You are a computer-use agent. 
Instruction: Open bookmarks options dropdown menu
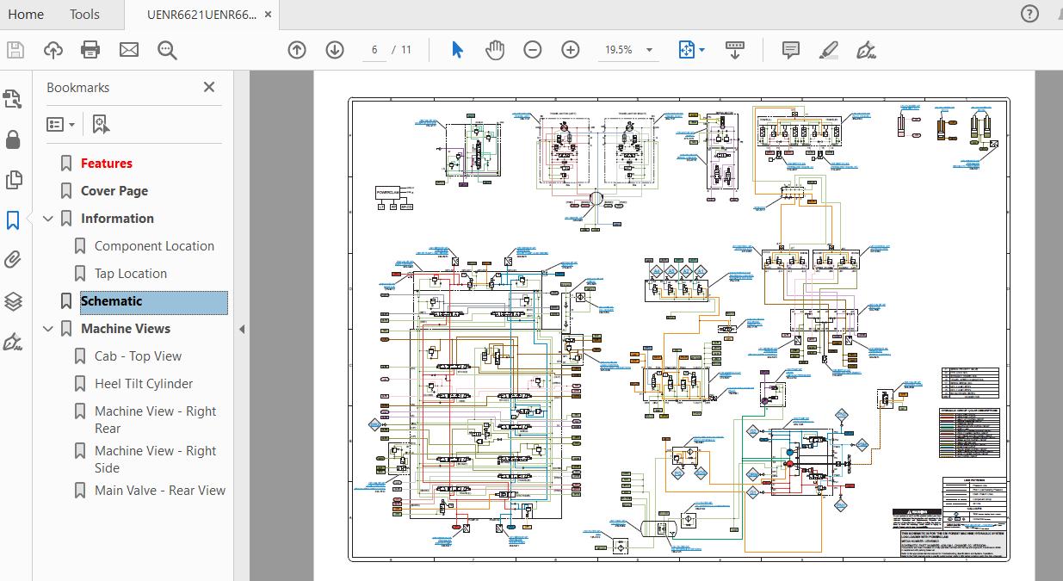(60, 125)
